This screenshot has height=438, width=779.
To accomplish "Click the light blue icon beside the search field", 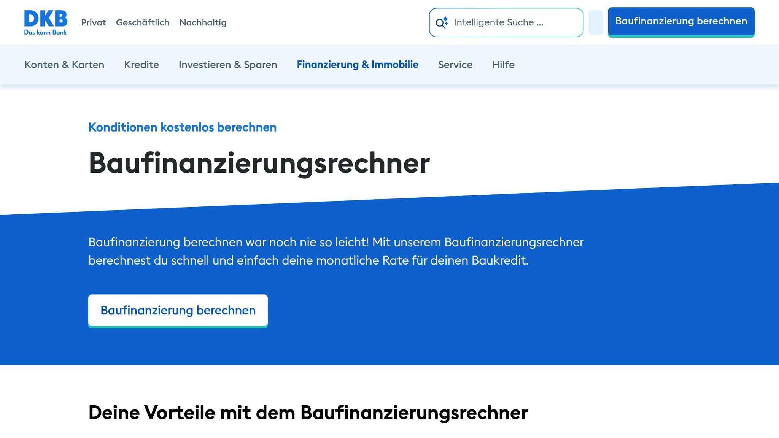I will point(595,22).
